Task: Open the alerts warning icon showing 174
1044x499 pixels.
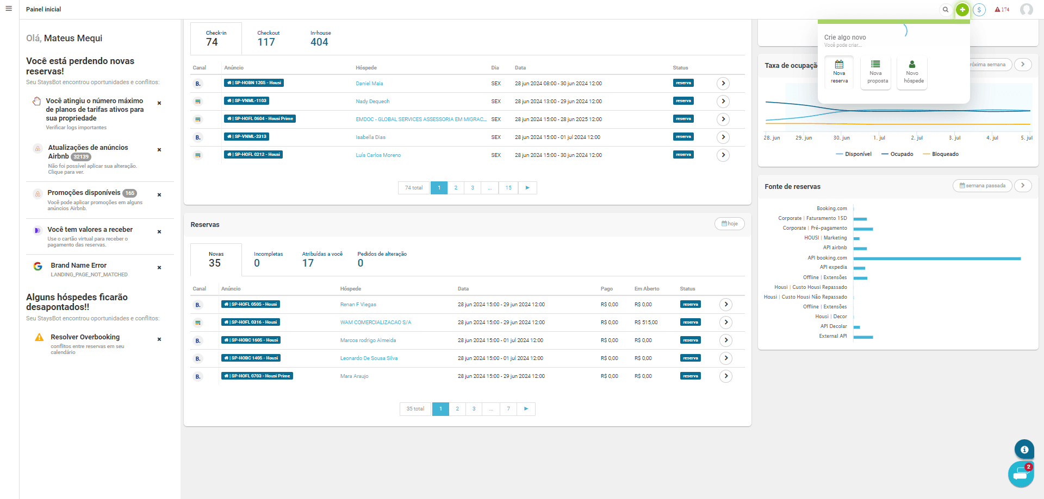Action: 1002,9
